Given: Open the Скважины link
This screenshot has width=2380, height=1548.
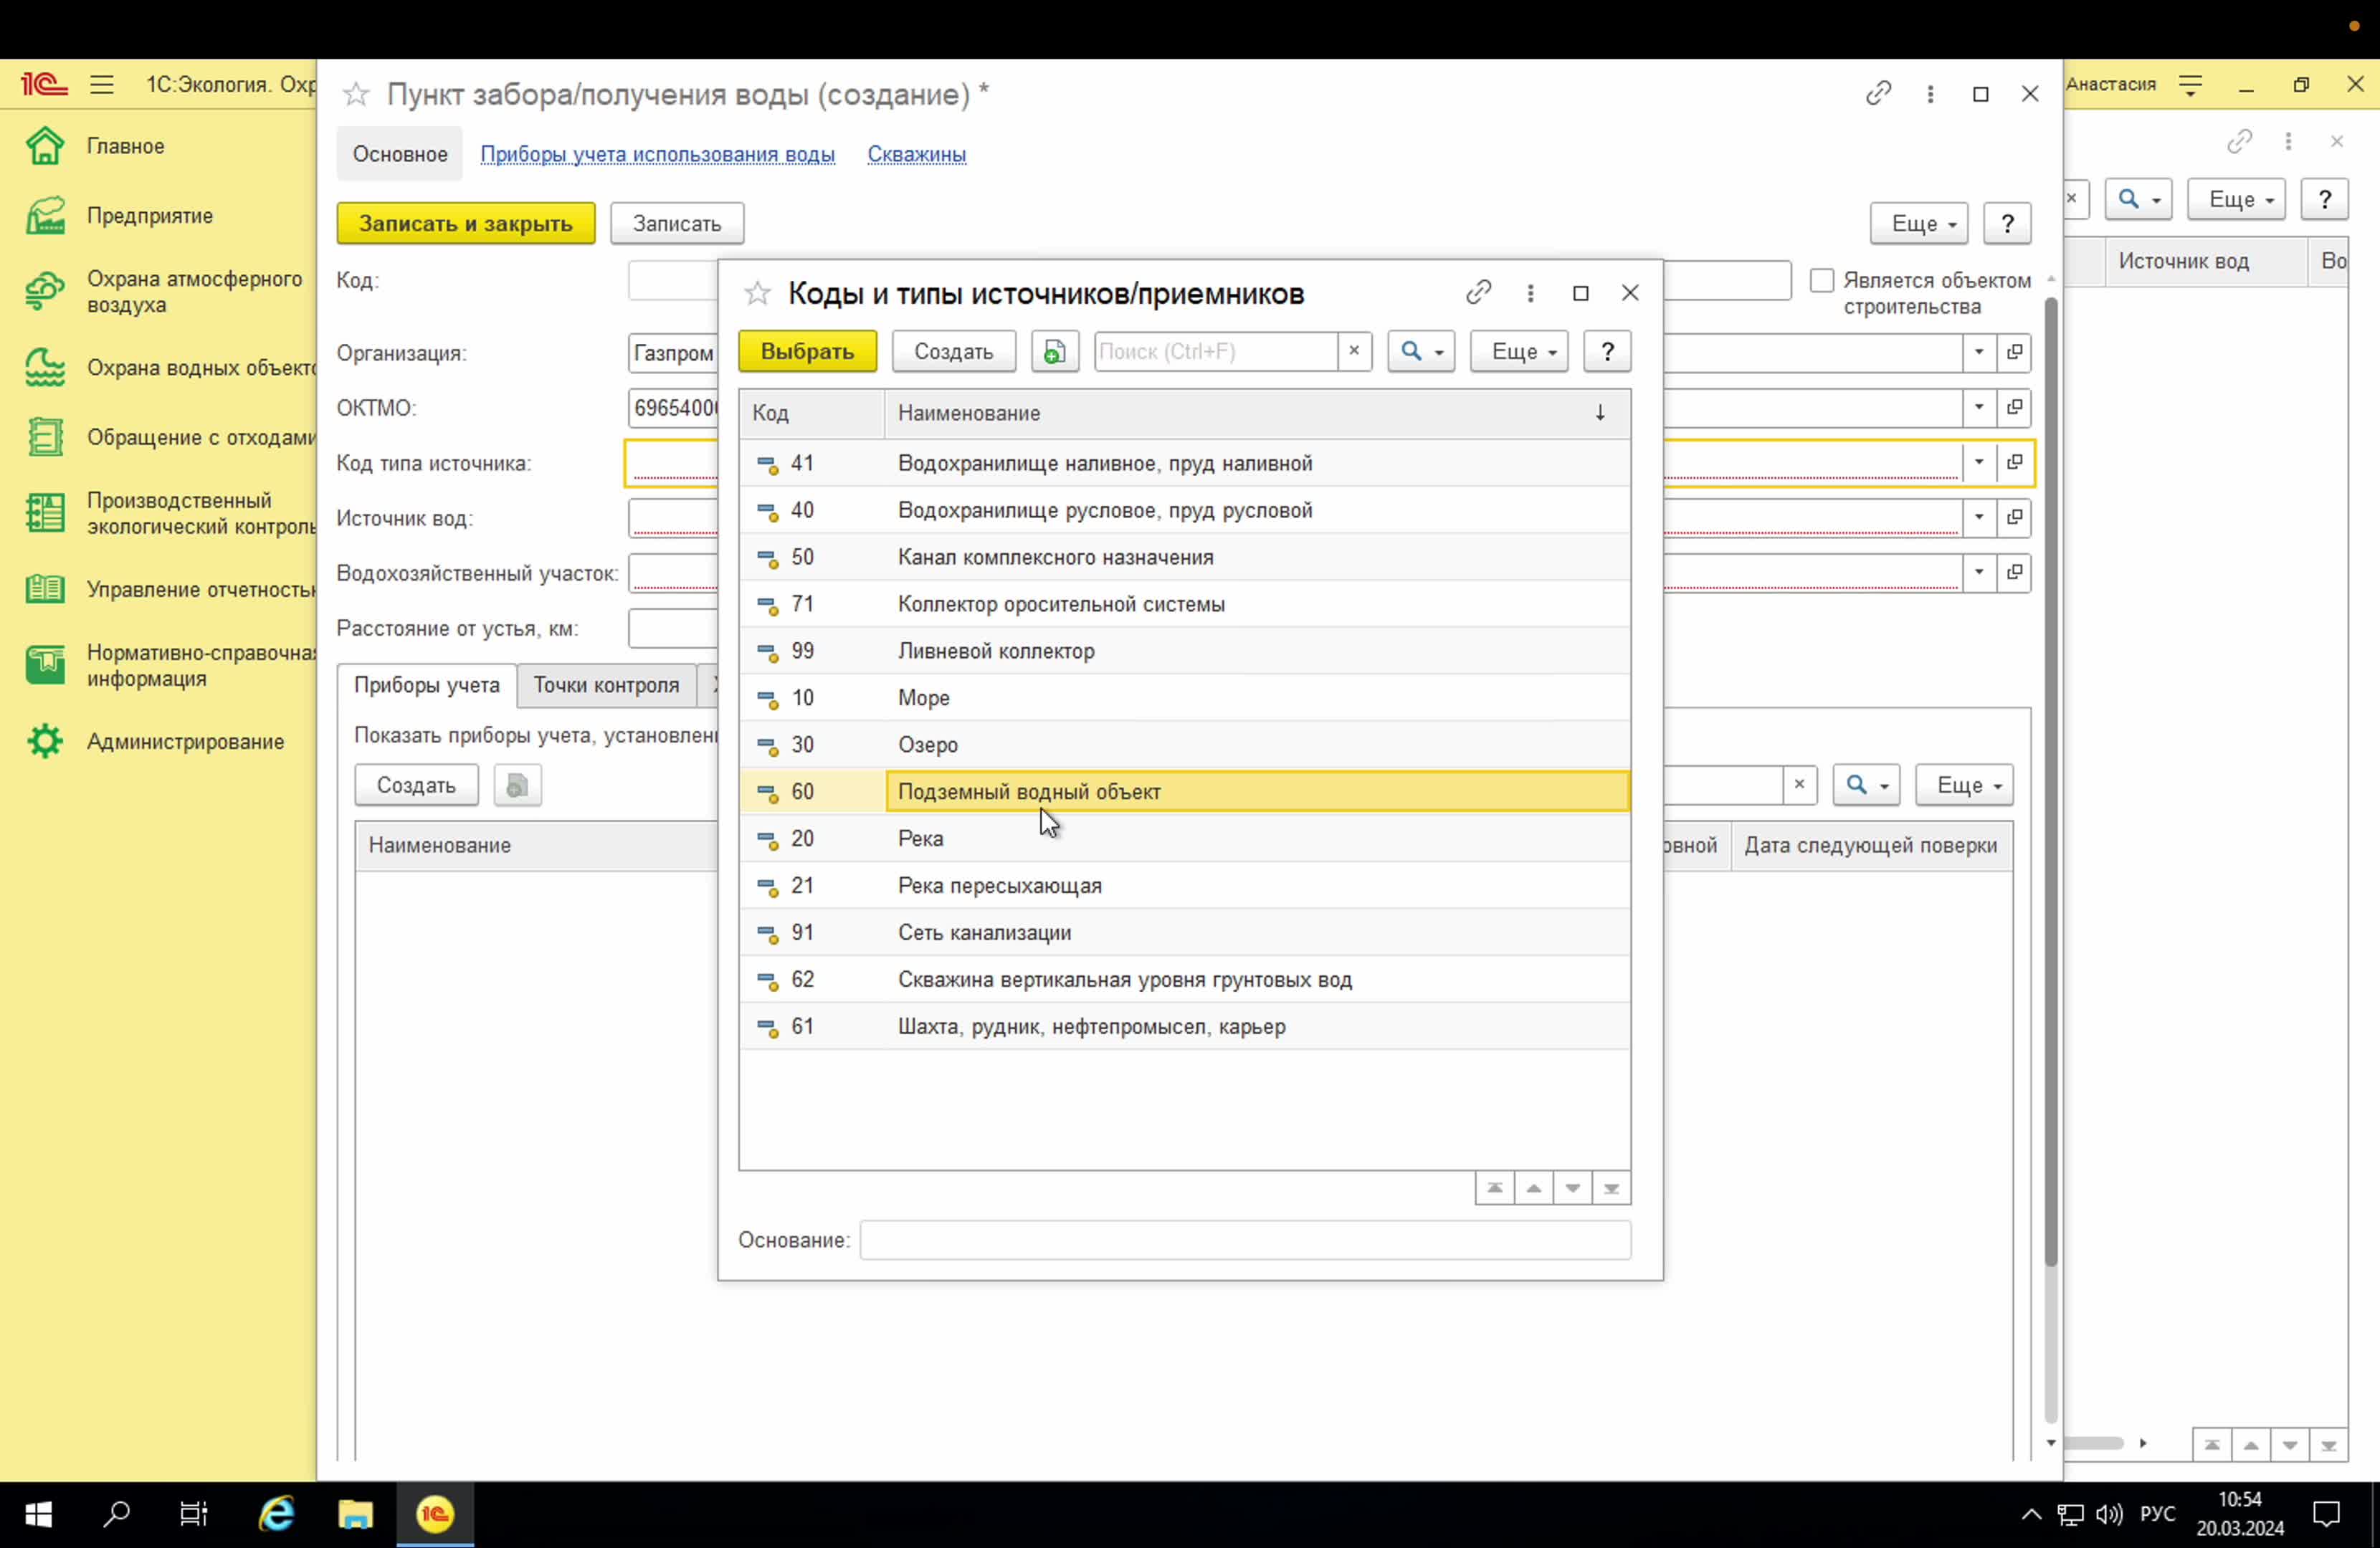Looking at the screenshot, I should [916, 154].
